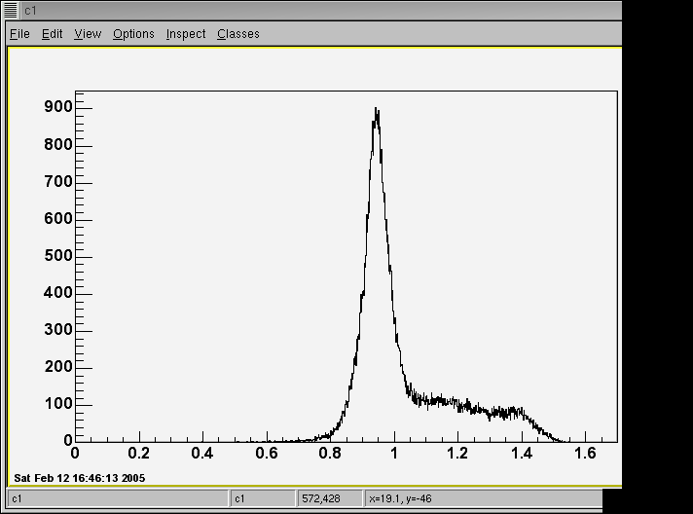Select the date stamp Sat Feb 12 16:46:13 2005

coord(80,478)
